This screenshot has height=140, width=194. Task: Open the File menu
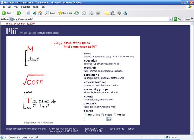tap(3, 7)
